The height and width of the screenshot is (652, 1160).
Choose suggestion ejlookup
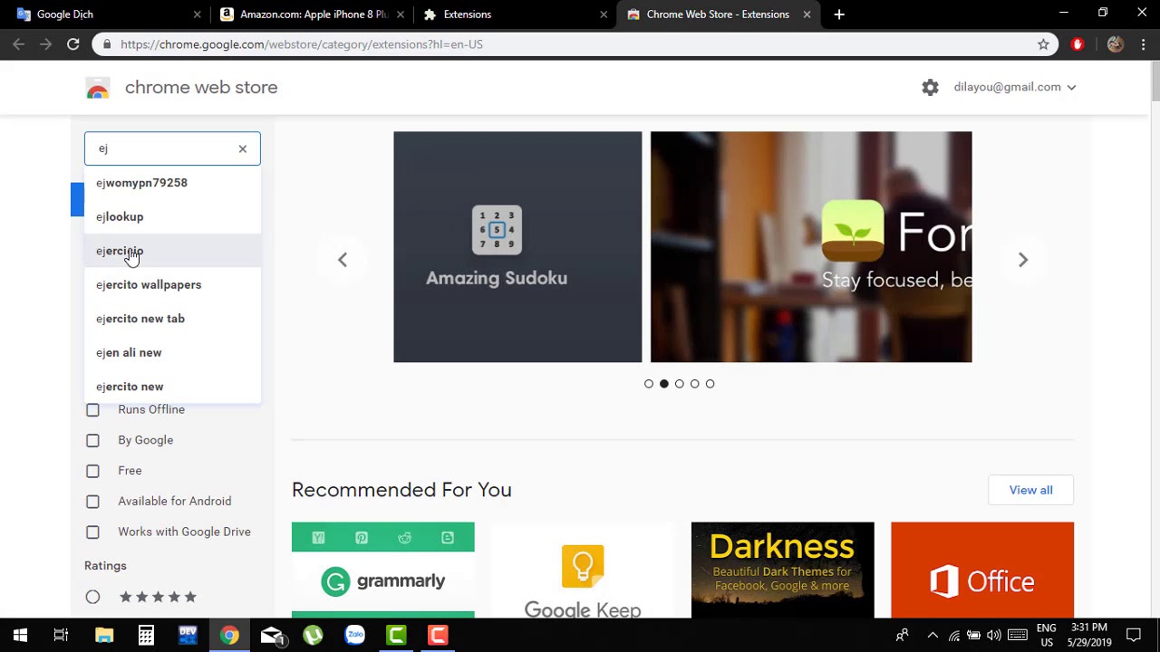(172, 216)
